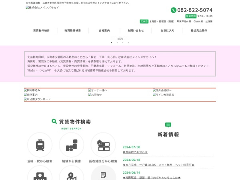Click the green phone icon beside the number
The width and height of the screenshot is (240, 180).
(174, 10)
